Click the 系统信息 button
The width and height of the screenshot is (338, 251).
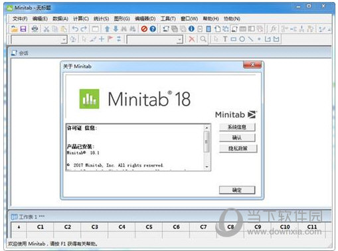click(237, 127)
